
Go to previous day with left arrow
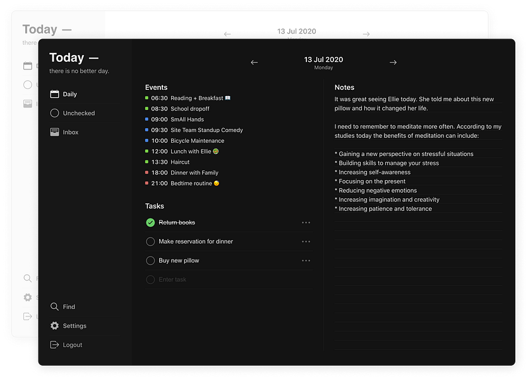[x=255, y=63]
